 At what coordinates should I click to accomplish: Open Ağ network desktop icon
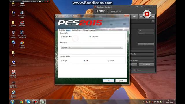coord(13,43)
